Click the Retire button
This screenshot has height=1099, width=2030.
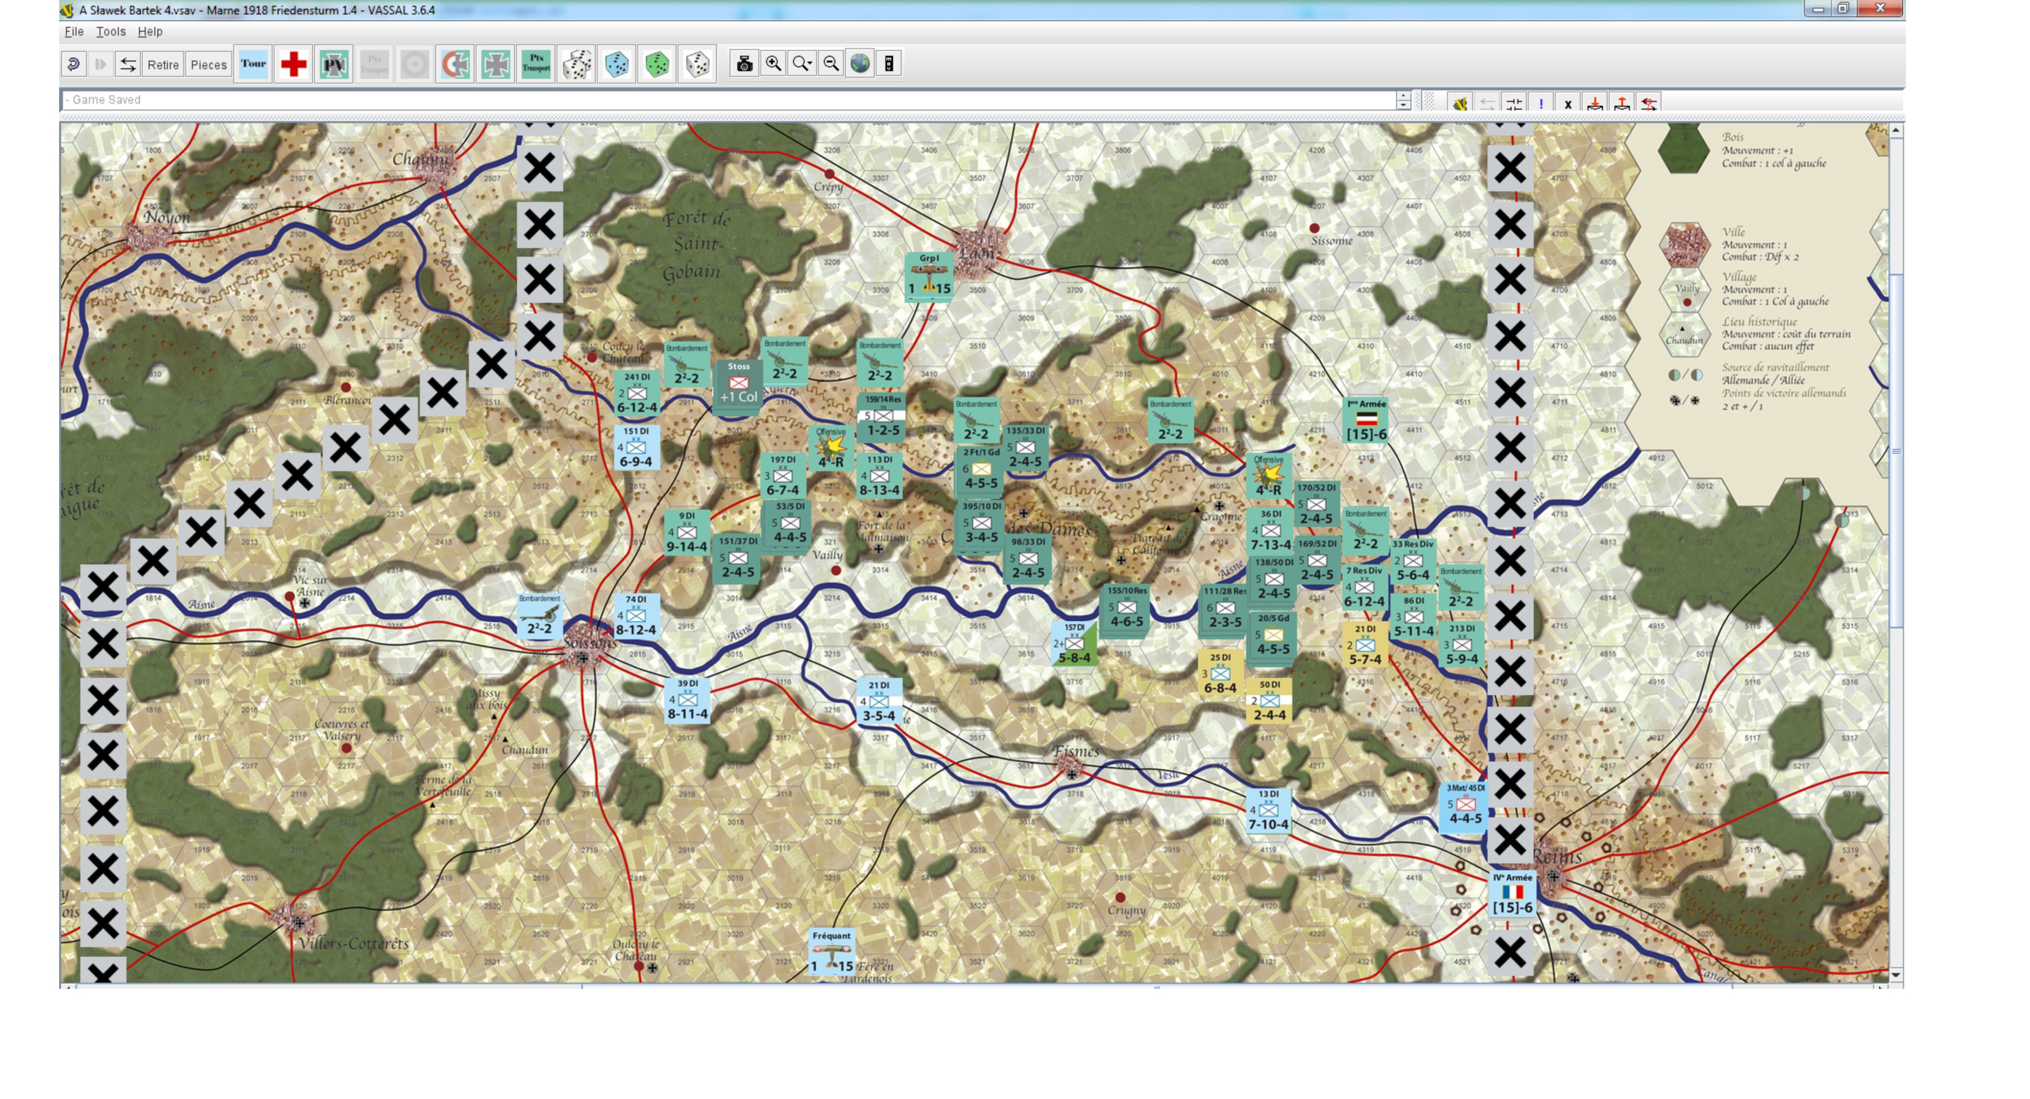point(163,64)
